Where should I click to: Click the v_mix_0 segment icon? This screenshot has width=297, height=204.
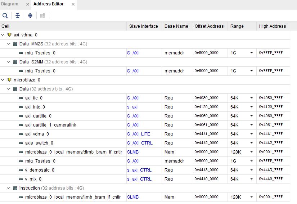point(21,179)
